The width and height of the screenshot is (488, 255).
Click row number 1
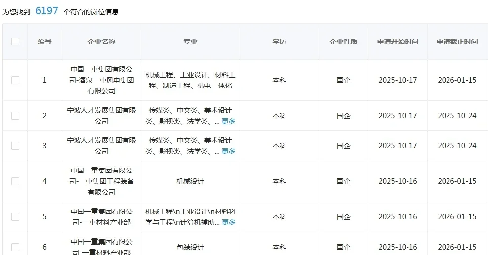(x=44, y=80)
